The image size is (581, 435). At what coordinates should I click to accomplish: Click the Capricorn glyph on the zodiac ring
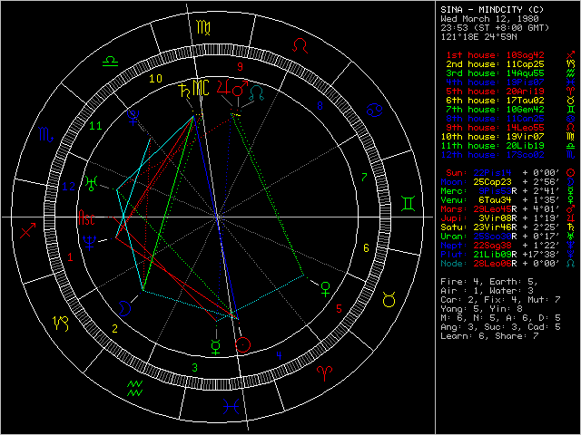(x=61, y=324)
